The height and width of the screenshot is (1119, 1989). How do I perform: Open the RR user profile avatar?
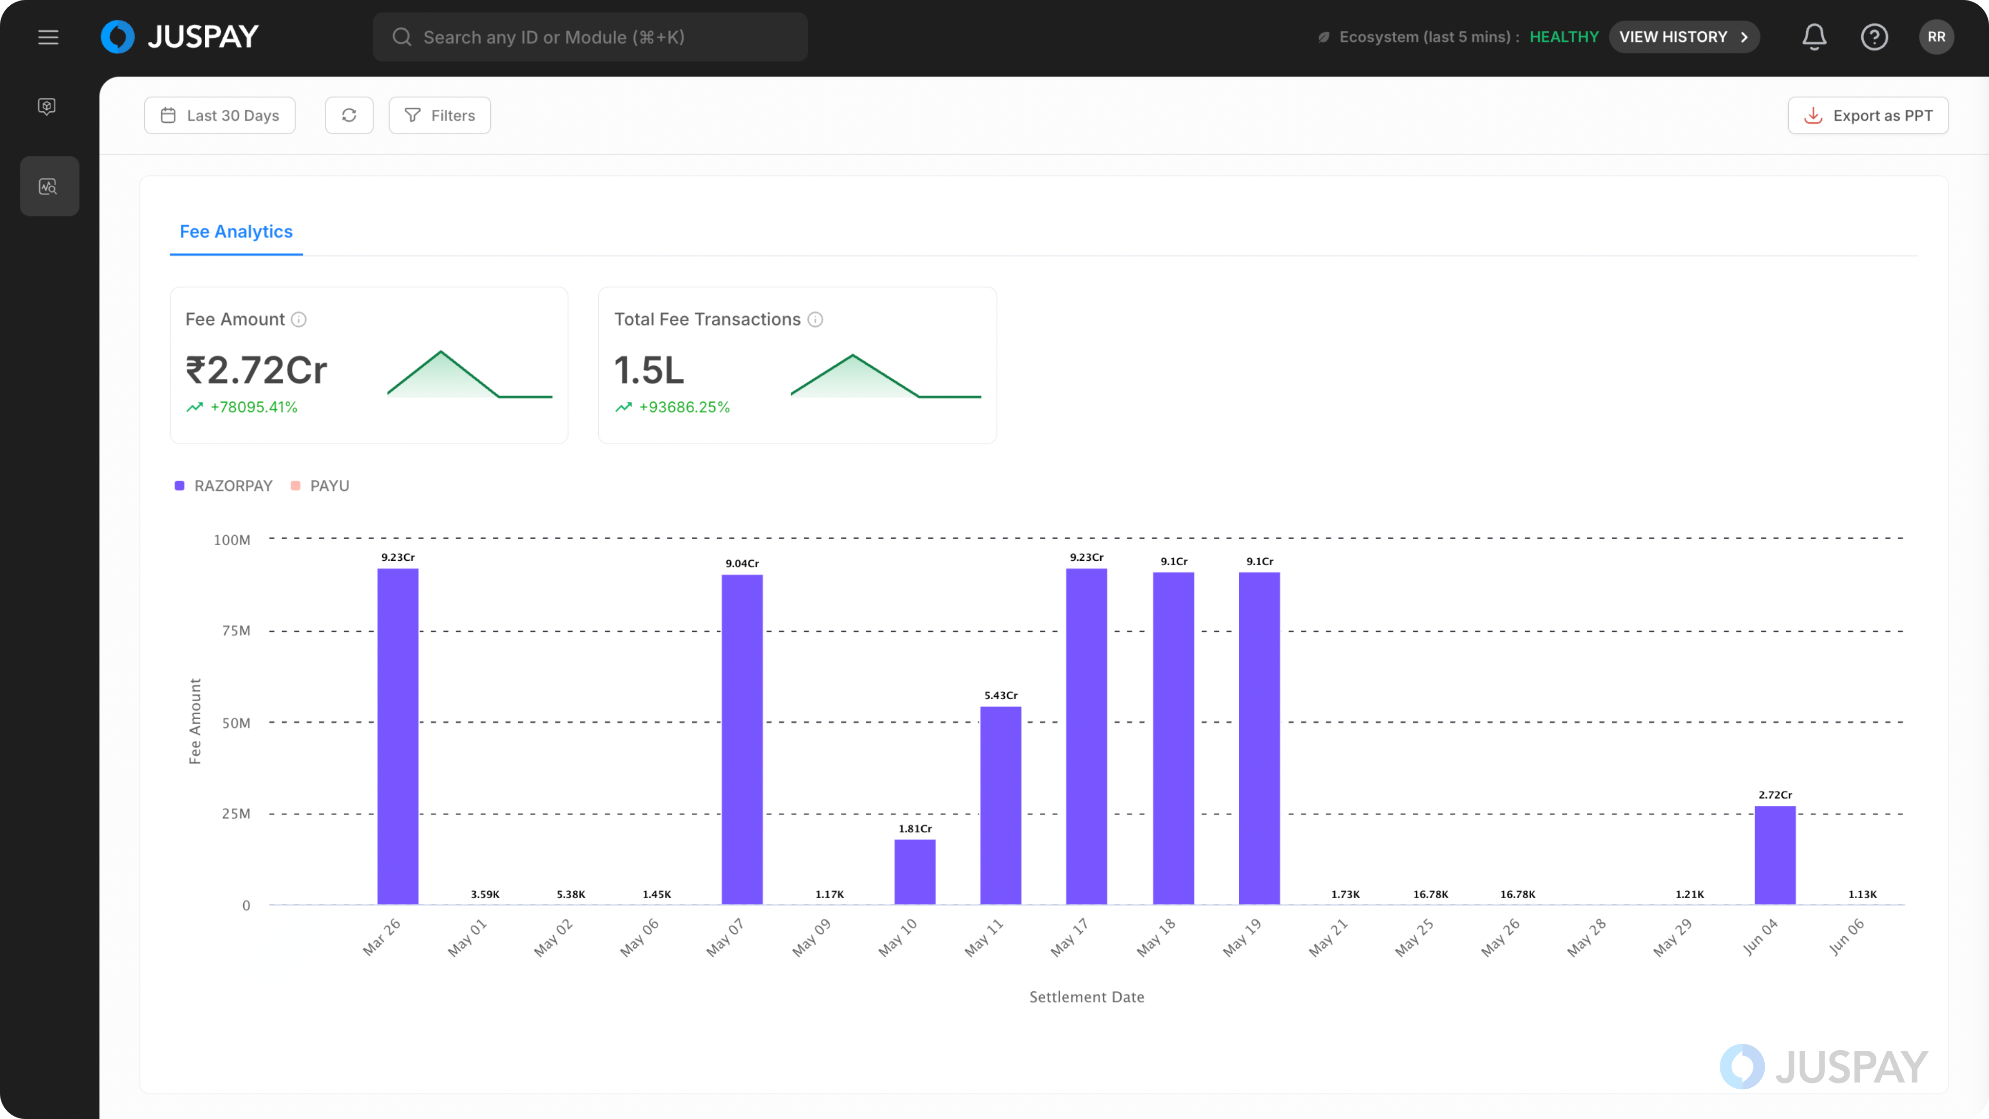click(1936, 37)
